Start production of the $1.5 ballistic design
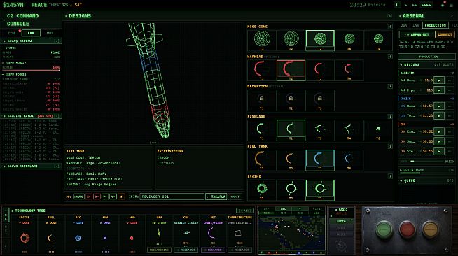The height and width of the screenshot is (256, 458). click(x=439, y=80)
